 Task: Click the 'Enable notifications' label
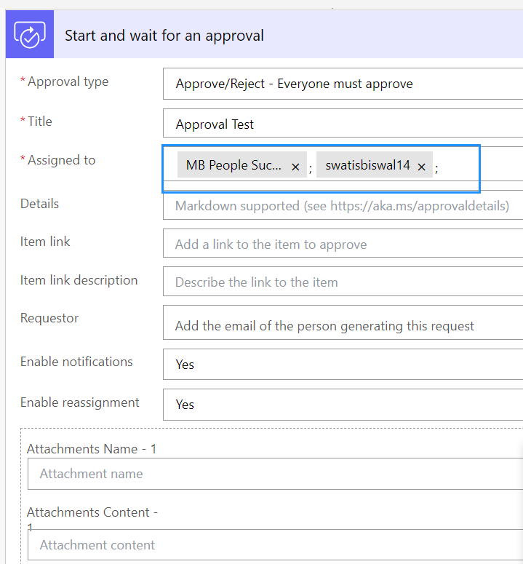[x=76, y=362]
